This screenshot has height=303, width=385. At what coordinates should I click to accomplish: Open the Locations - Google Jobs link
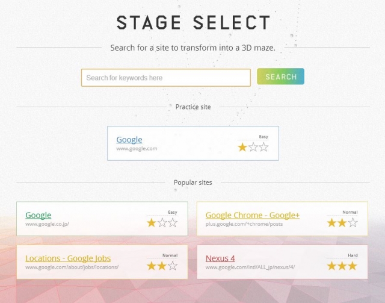(x=68, y=258)
